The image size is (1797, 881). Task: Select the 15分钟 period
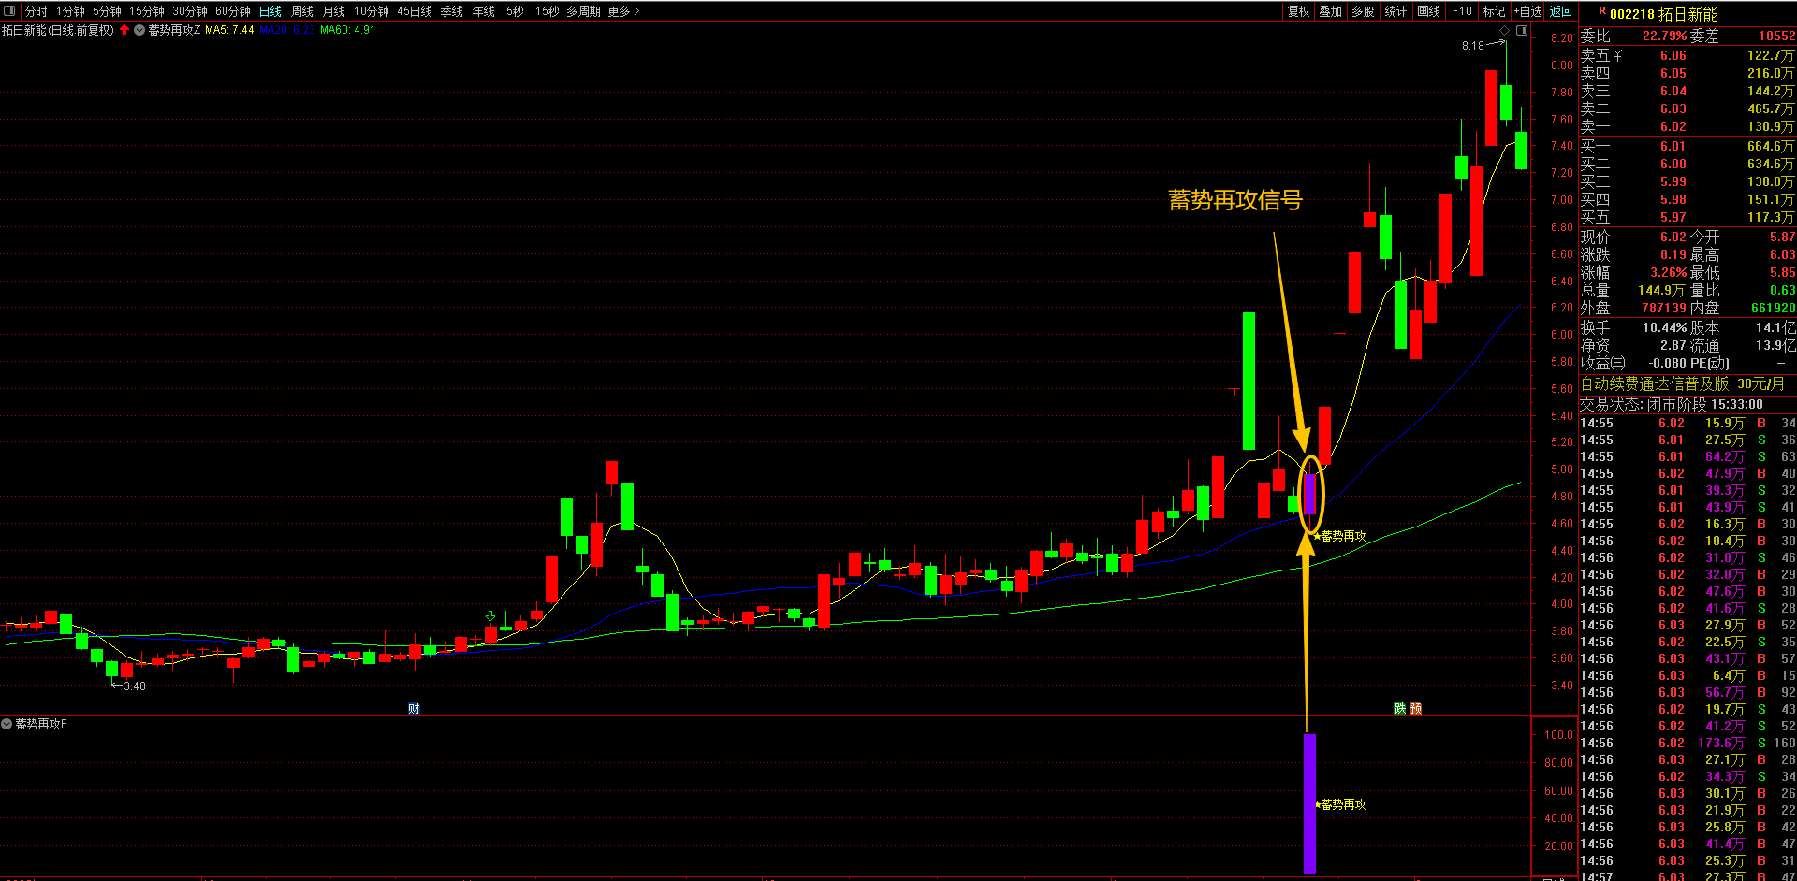(147, 11)
